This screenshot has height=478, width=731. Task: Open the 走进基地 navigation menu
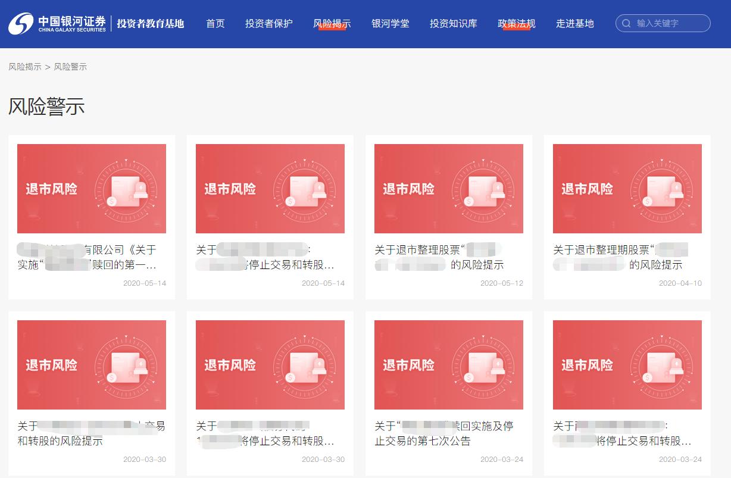click(574, 24)
